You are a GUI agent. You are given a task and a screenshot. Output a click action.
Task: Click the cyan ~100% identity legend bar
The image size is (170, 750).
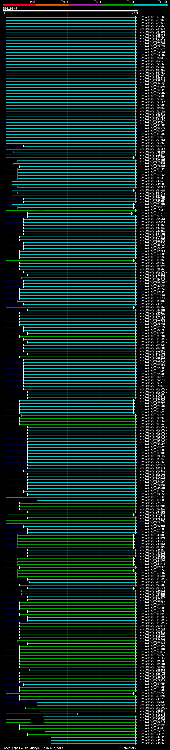pos(151,5)
